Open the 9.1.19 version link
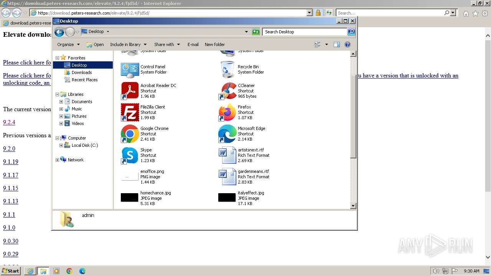The image size is (491, 276). coord(11,162)
